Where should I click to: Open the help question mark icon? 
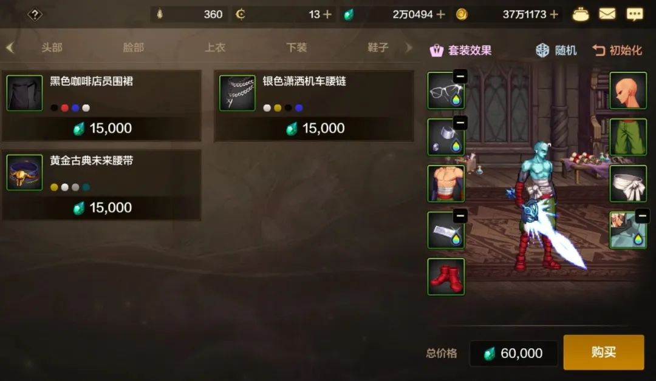[35, 15]
